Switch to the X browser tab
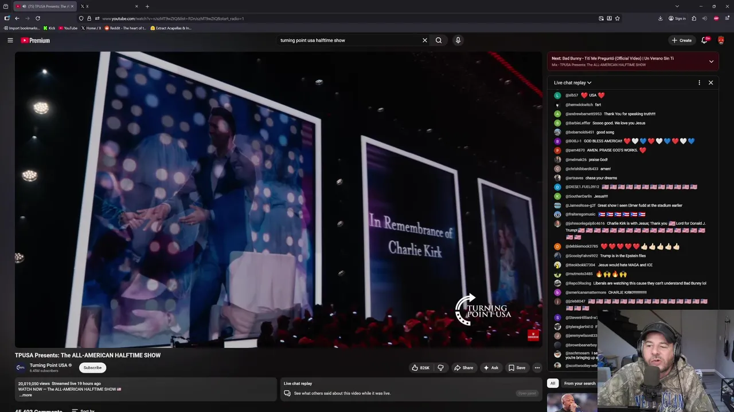 point(109,6)
